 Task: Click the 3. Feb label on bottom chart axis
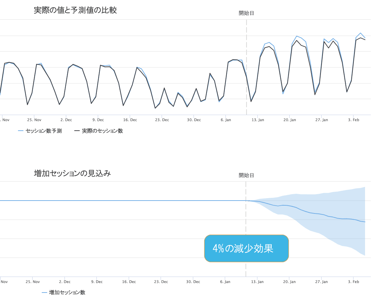[x=353, y=282]
